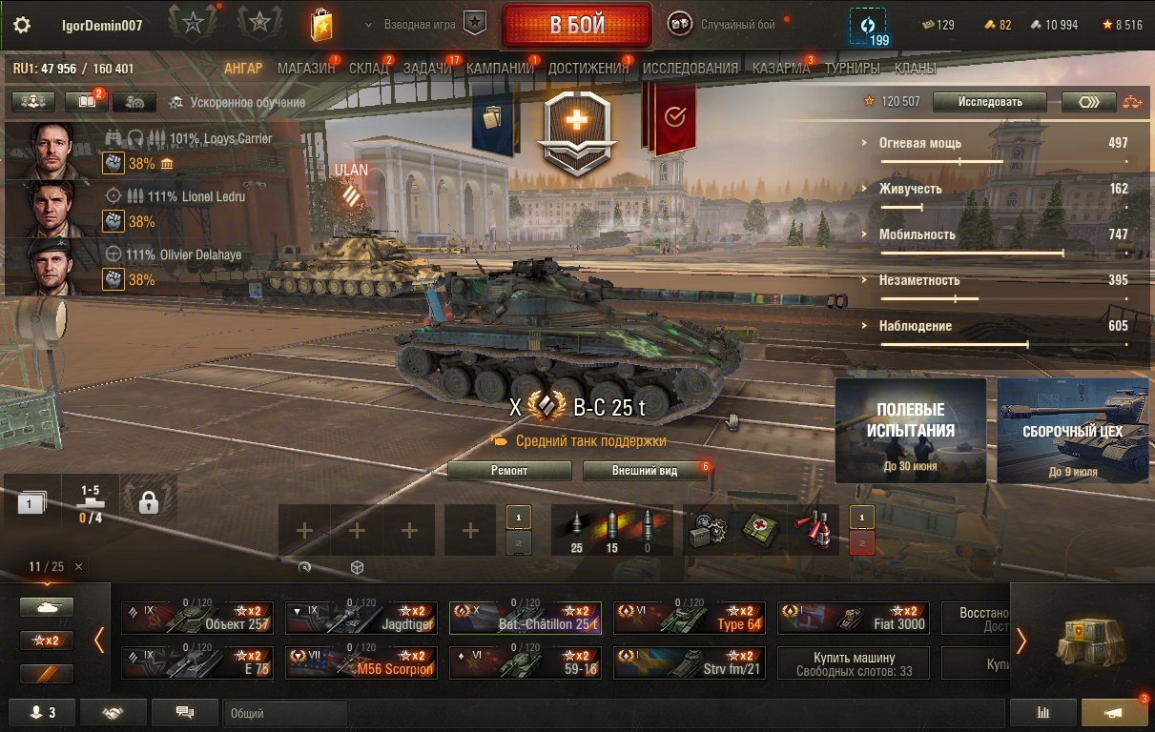
Task: Toggle the x2 bonus tank filter
Action: pos(47,640)
